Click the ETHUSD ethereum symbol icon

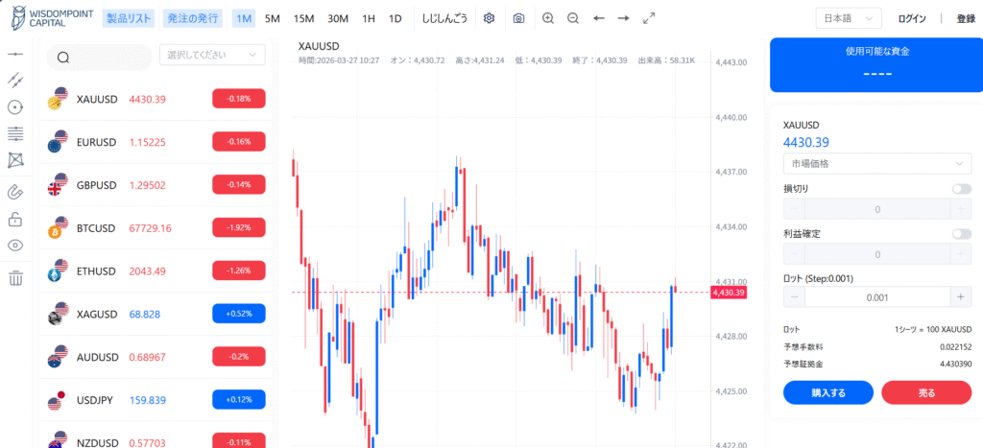coord(57,271)
